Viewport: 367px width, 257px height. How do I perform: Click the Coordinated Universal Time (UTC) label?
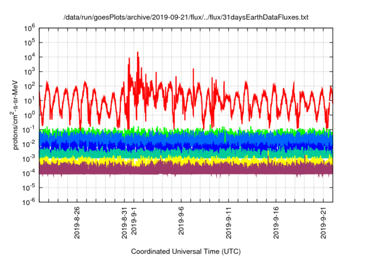[x=186, y=252]
